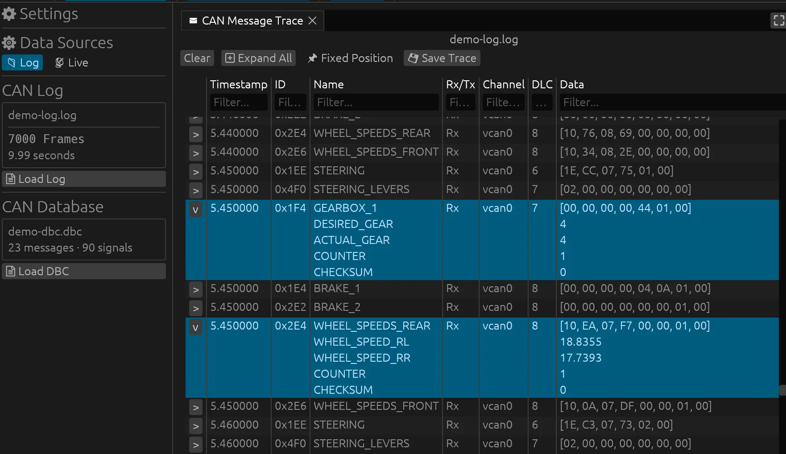Screen dimensions: 786x454
Task: Click the DLC filter field
Action: click(542, 102)
